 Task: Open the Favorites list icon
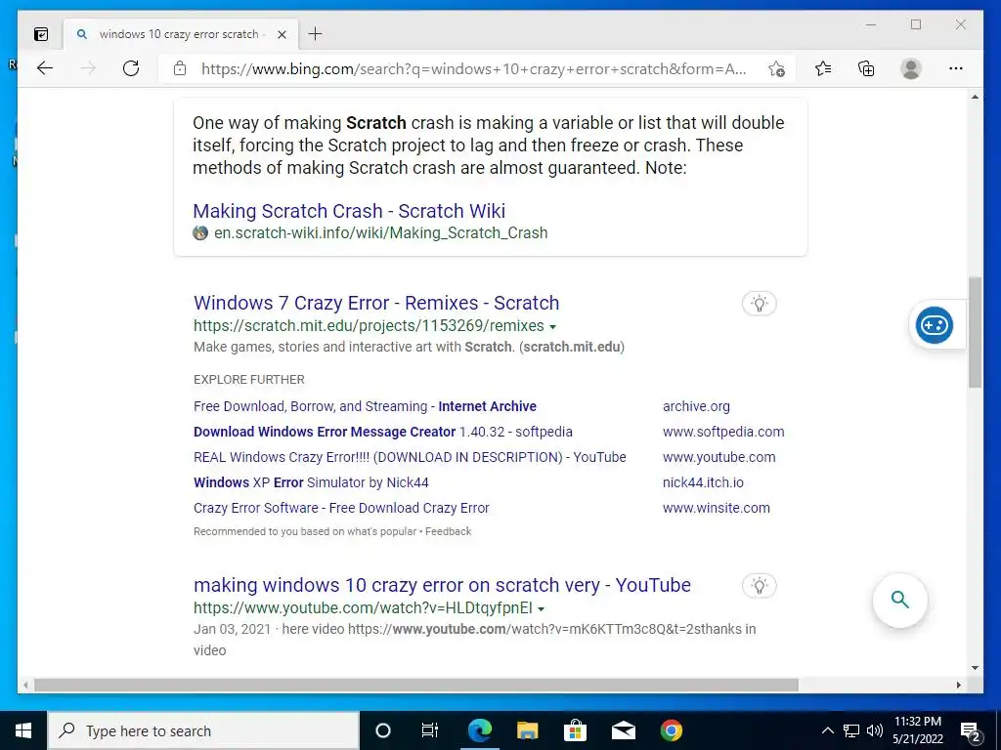pyautogui.click(x=823, y=68)
